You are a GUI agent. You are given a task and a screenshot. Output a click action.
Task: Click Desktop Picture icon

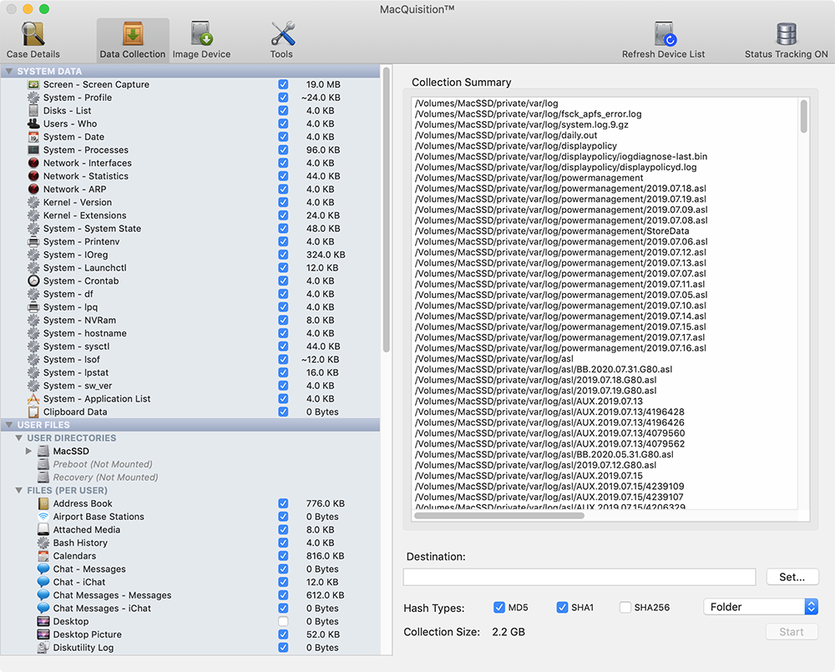click(x=43, y=634)
